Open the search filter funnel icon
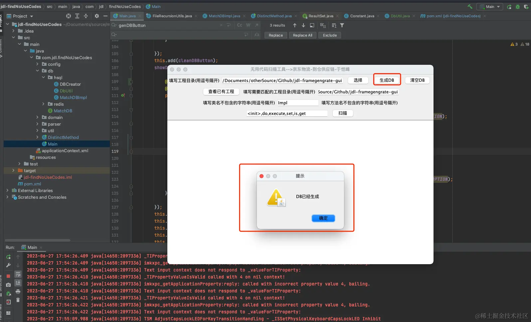Screen dimensions: 531x322 [342, 25]
